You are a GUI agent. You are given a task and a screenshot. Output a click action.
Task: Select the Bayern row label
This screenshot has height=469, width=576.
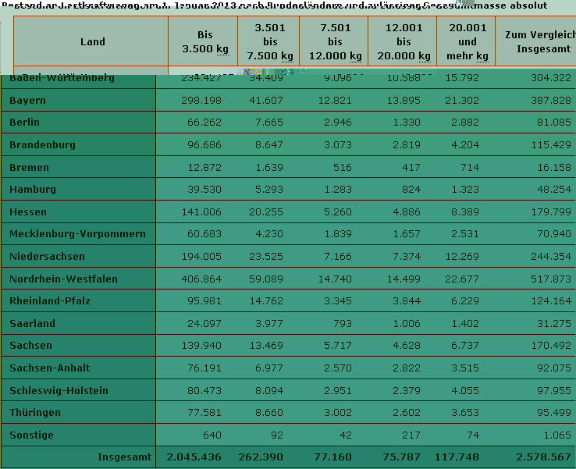click(x=27, y=101)
